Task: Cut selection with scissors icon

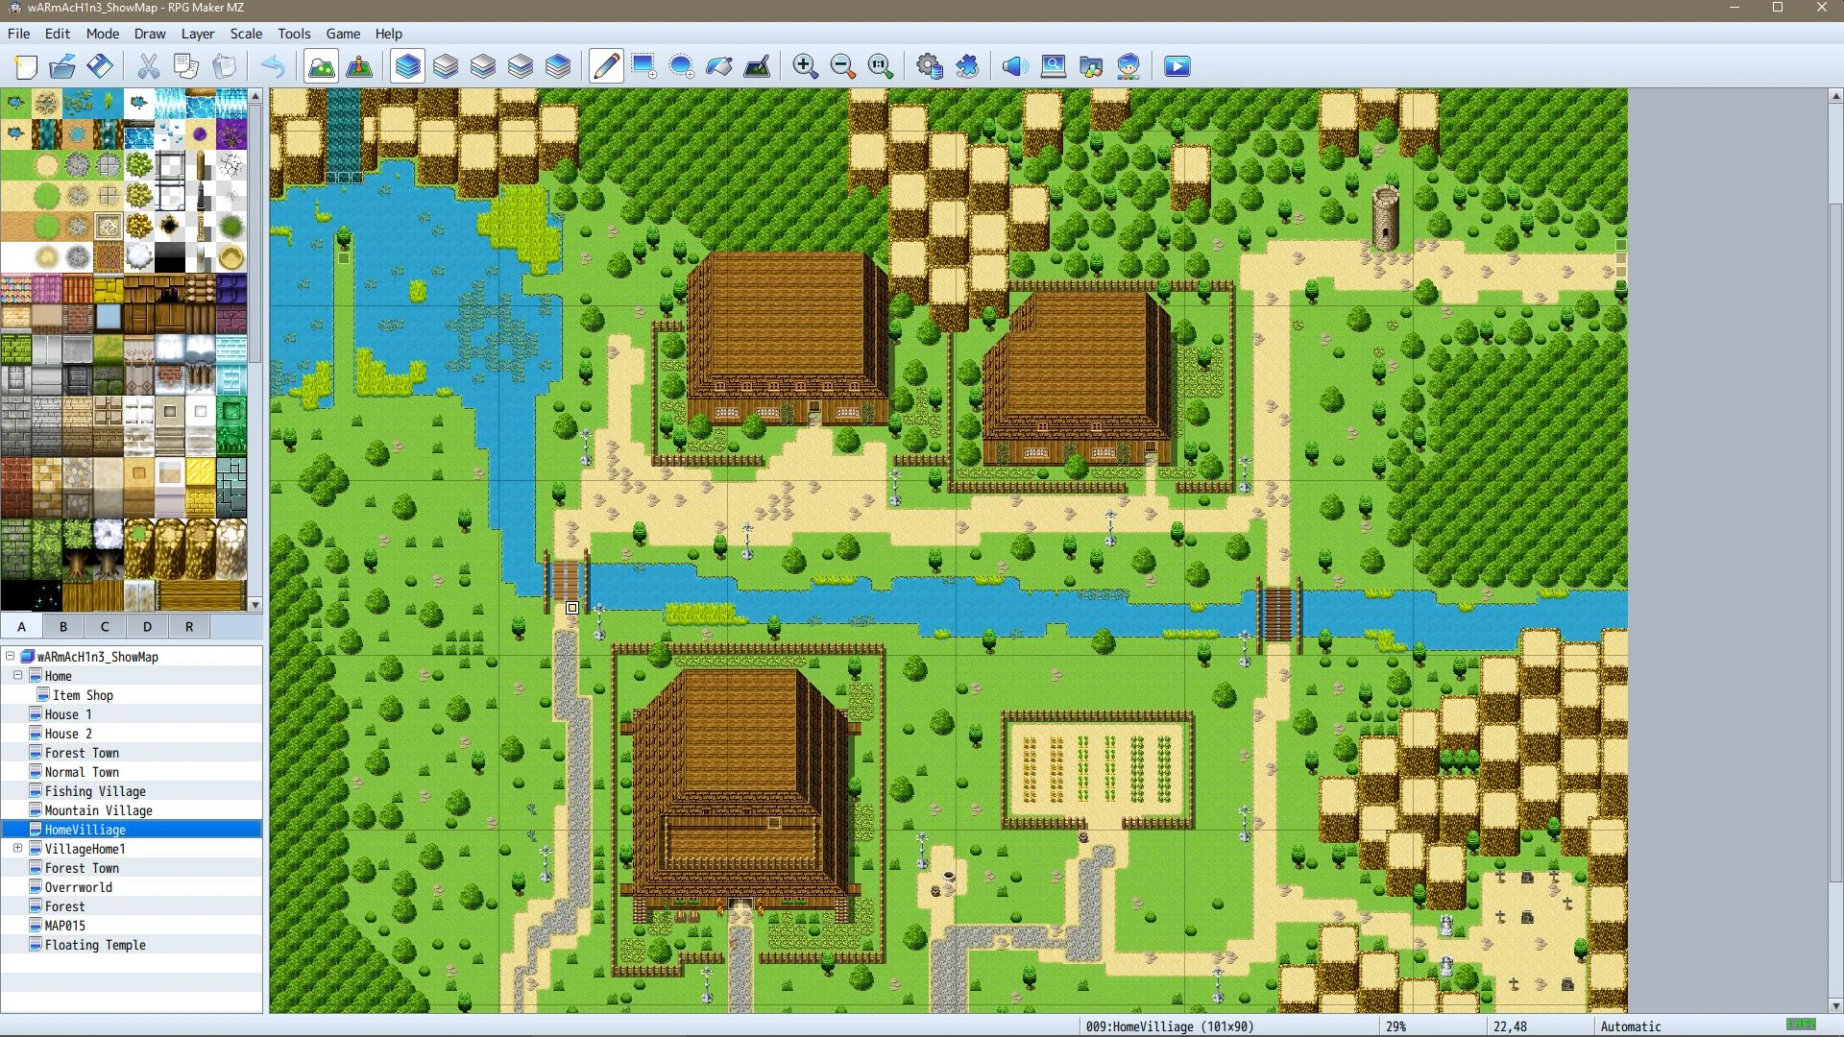Action: coord(148,66)
